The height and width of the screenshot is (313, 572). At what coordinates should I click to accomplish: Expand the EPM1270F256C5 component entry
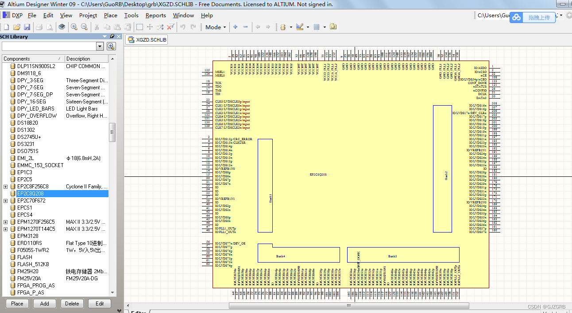(x=5, y=221)
